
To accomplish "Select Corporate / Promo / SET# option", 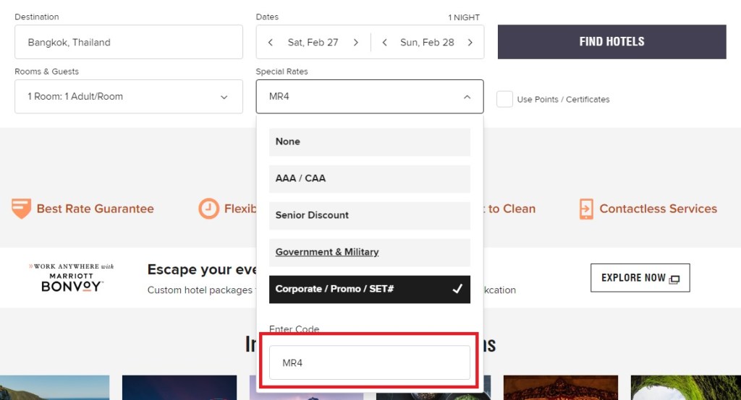I will tap(369, 289).
